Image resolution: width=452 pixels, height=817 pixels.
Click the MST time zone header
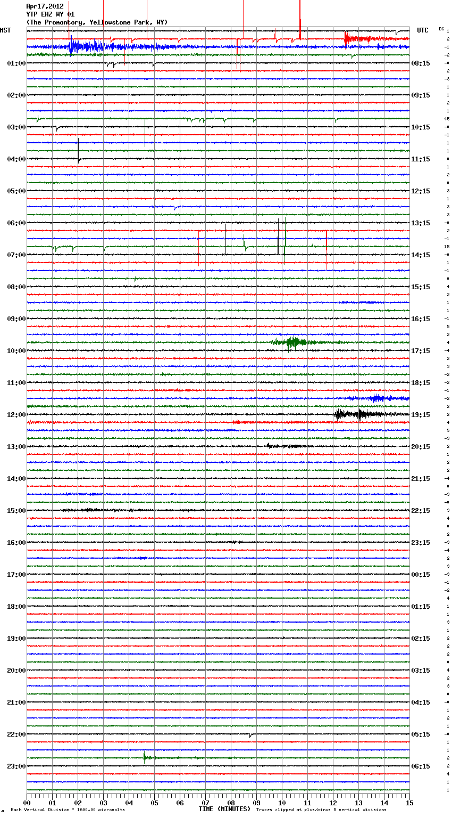click(x=5, y=30)
